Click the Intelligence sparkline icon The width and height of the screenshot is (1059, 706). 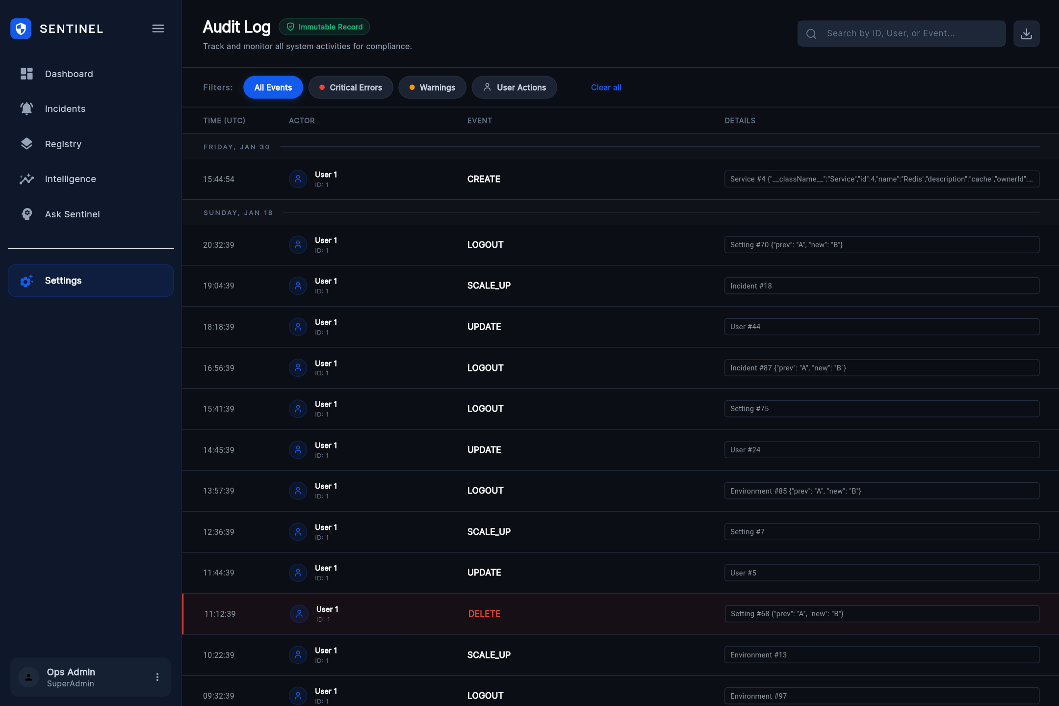pos(26,179)
